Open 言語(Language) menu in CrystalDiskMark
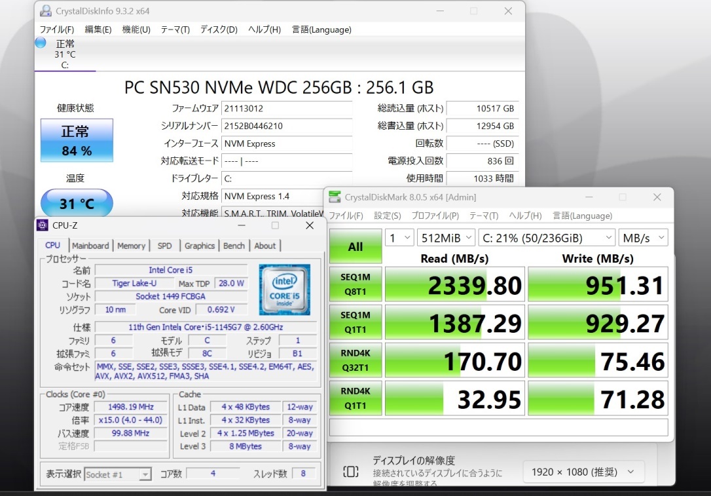The width and height of the screenshot is (711, 496). click(582, 216)
